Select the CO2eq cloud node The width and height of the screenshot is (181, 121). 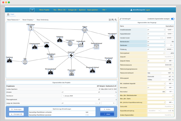(x=47, y=46)
